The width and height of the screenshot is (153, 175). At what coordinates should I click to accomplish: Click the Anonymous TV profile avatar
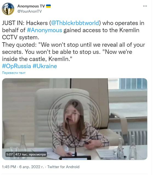[8, 9]
